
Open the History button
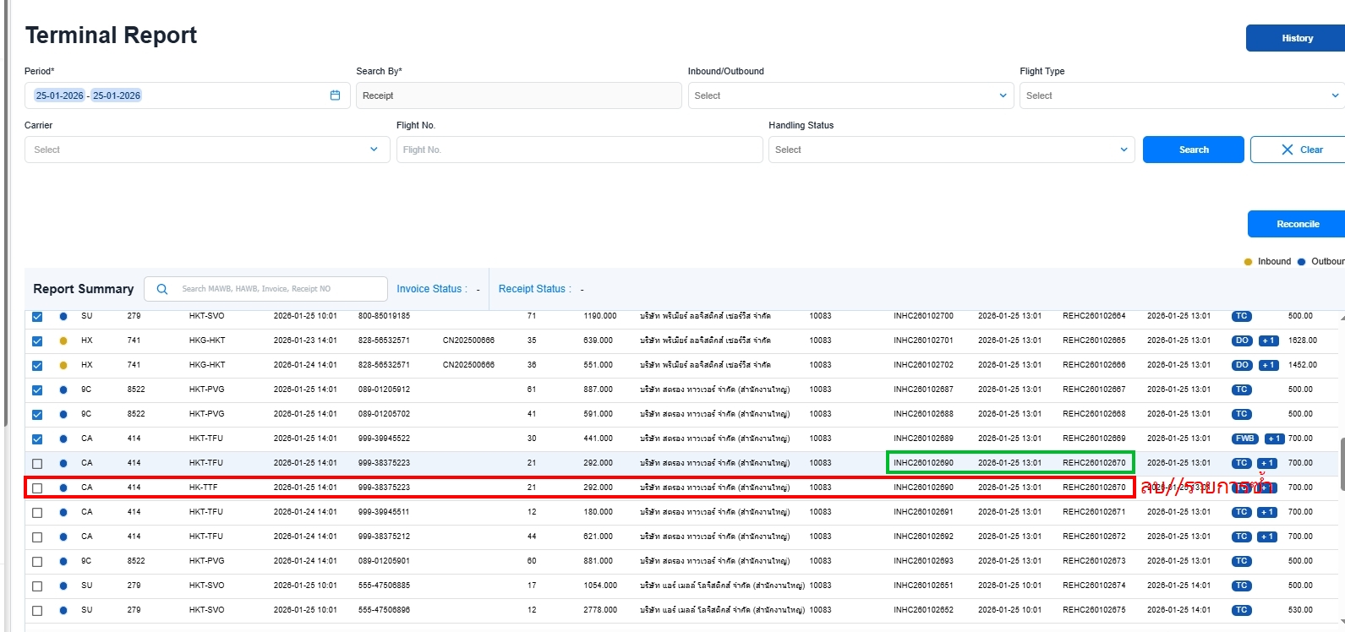tap(1295, 38)
